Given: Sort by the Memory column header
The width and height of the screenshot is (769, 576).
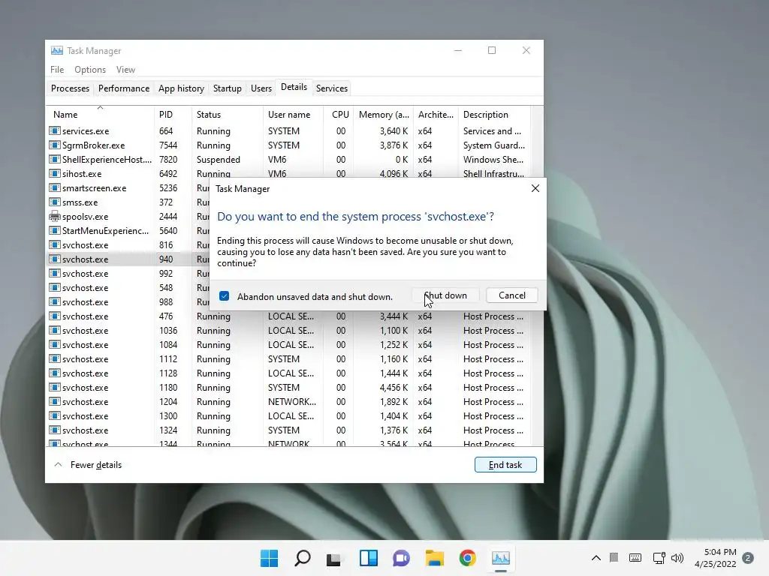Looking at the screenshot, I should (x=384, y=115).
